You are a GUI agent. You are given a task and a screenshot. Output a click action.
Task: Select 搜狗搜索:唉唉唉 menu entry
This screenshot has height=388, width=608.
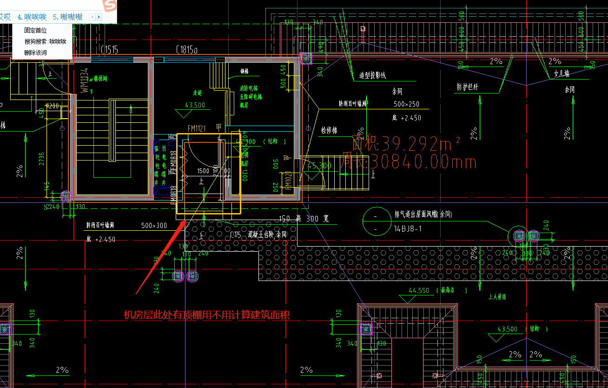coord(46,41)
